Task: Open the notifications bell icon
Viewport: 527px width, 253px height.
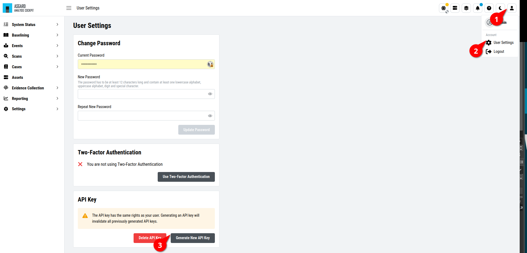Action: (x=478, y=8)
